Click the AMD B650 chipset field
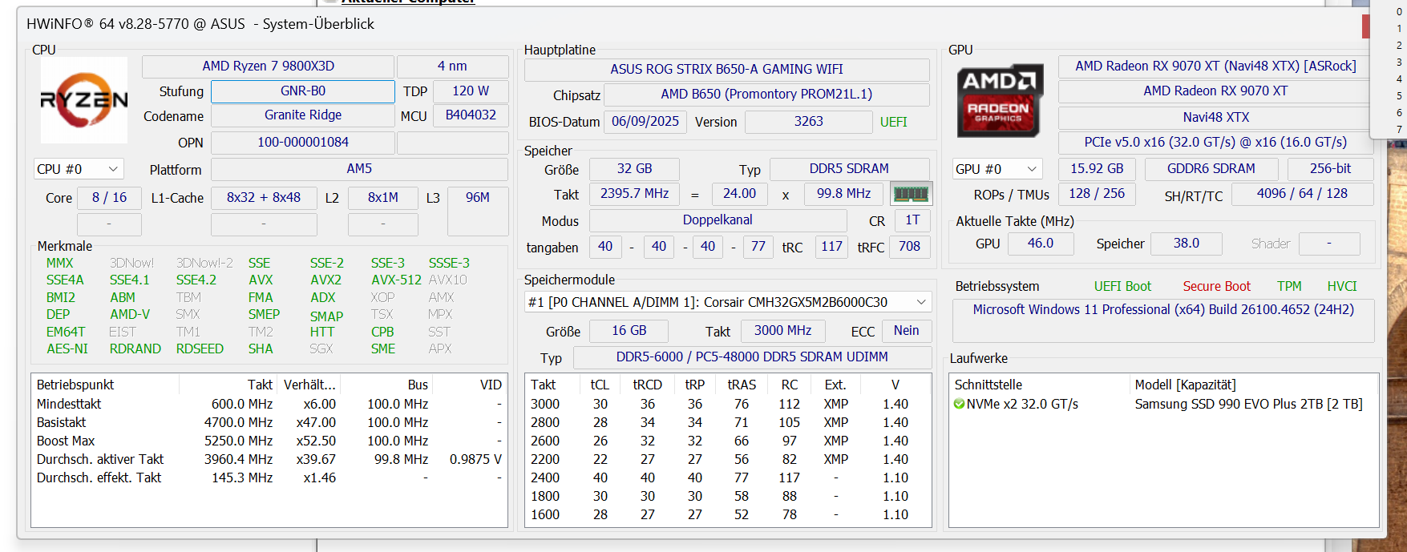Image resolution: width=1407 pixels, height=552 pixels. 766,95
